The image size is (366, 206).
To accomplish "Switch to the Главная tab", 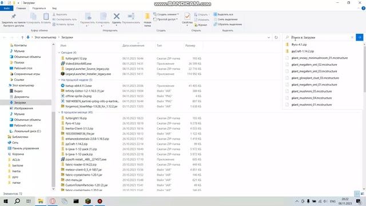I will [x=21, y=8].
